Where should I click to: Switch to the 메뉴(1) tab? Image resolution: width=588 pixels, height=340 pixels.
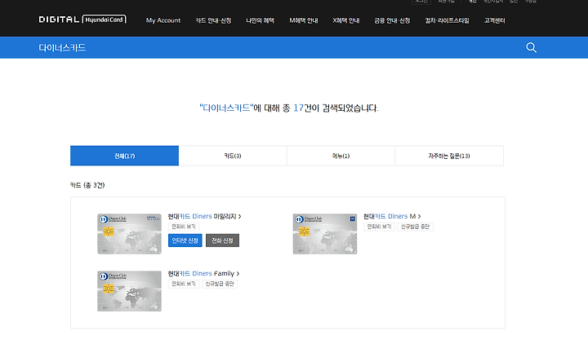(x=341, y=156)
